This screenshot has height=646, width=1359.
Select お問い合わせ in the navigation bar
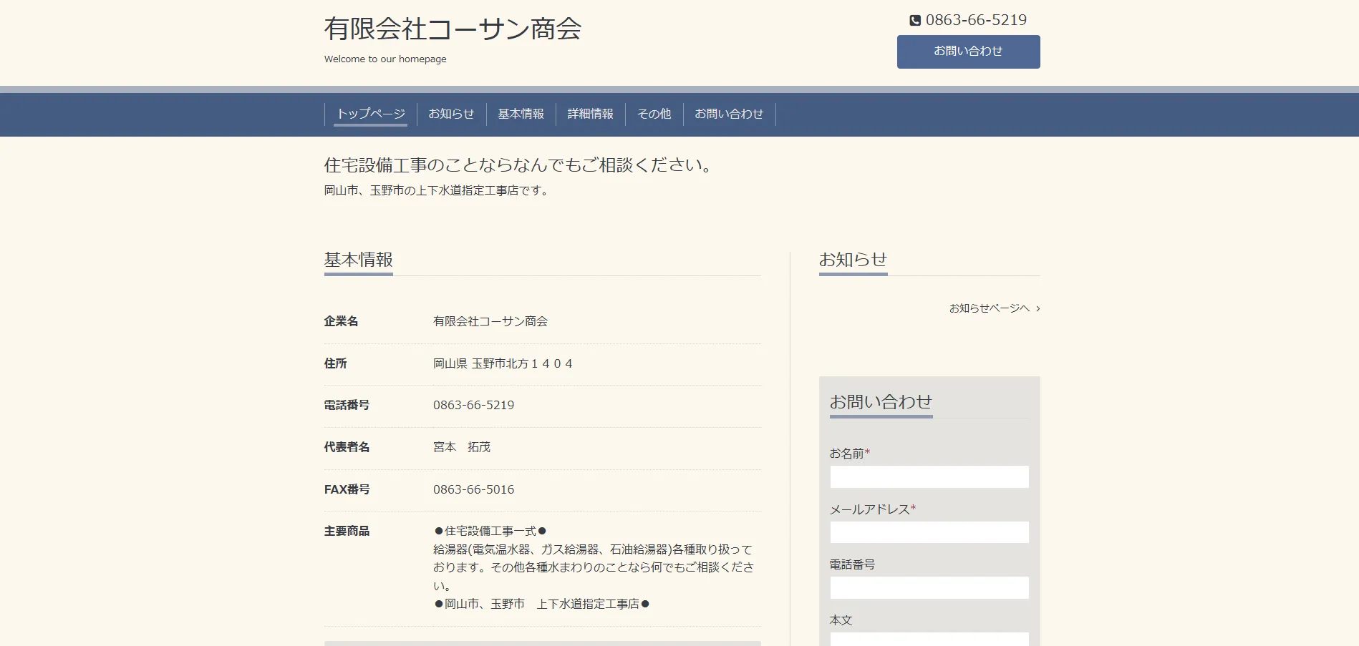click(x=729, y=114)
